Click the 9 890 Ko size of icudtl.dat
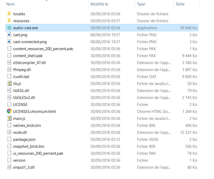This screenshot has width=214, height=179. [189, 77]
